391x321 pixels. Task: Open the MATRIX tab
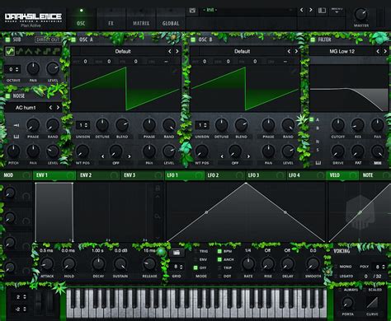(x=141, y=24)
